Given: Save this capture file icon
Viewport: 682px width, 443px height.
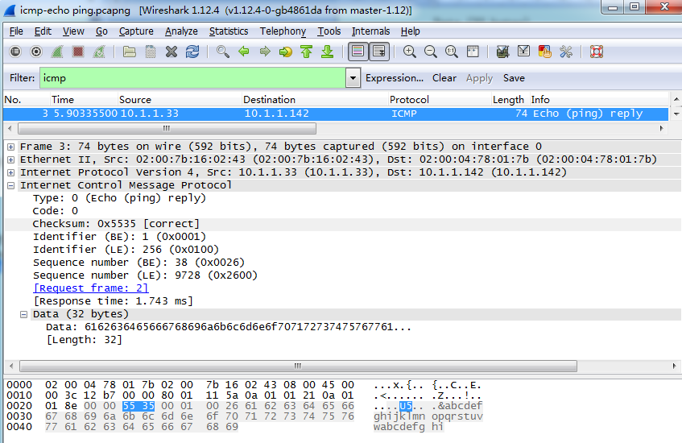Looking at the screenshot, I should (x=151, y=52).
